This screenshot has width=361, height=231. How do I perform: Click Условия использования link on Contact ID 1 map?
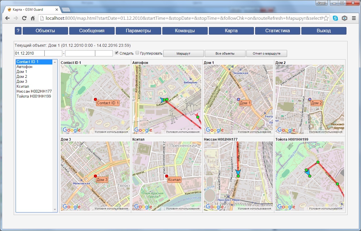(x=111, y=132)
